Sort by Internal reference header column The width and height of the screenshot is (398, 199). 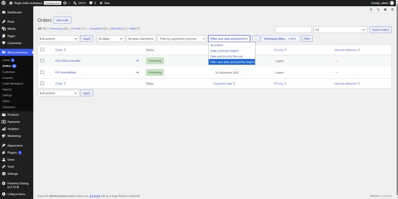tap(347, 50)
